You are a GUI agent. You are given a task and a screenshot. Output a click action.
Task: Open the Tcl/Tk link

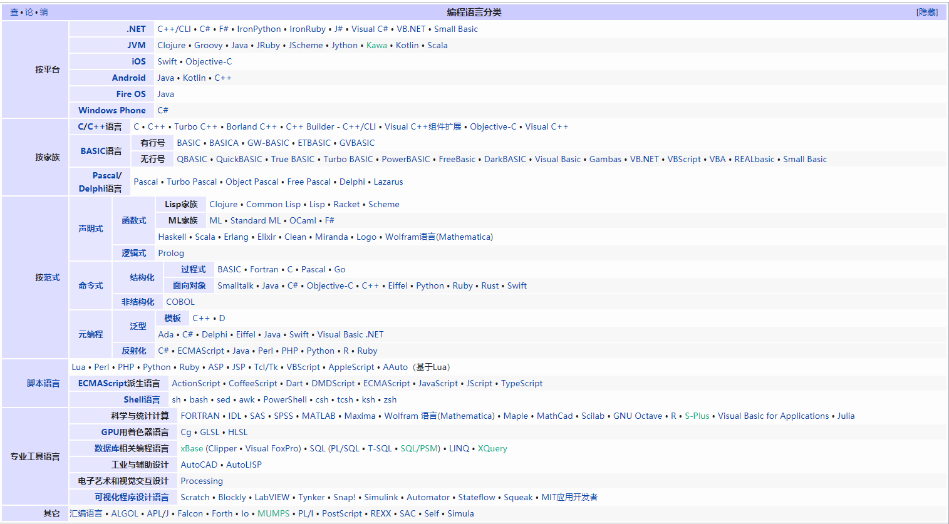(266, 367)
